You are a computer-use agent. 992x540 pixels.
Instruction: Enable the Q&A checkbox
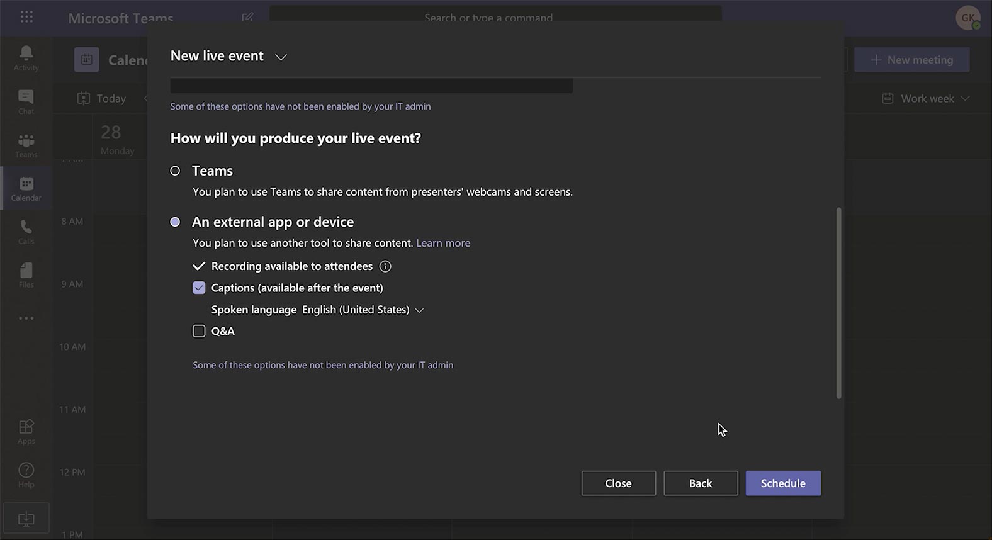point(199,331)
